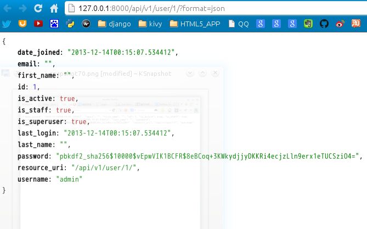Click the pbkdf2_sha256 password hash value
The width and height of the screenshot is (367, 229).
207,156
